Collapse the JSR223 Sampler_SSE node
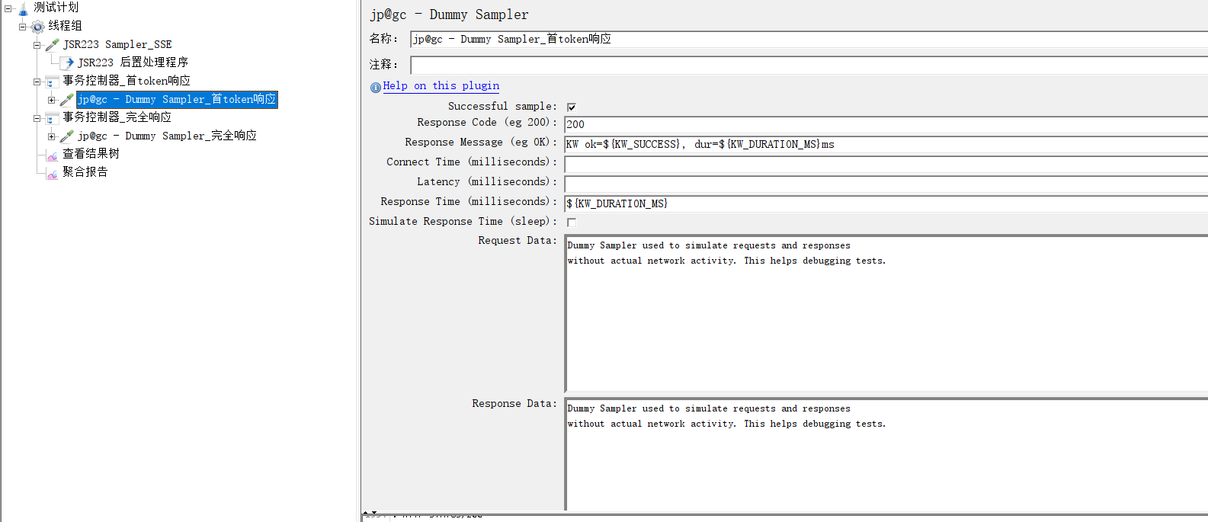The image size is (1208, 522). (x=37, y=45)
